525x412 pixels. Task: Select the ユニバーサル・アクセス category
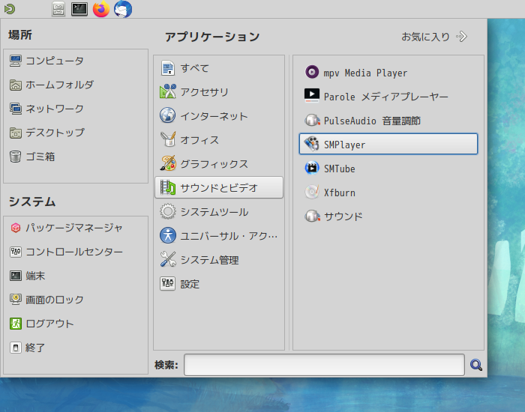[x=219, y=236]
